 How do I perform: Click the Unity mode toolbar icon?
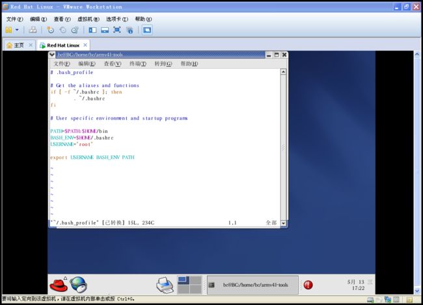pos(130,30)
